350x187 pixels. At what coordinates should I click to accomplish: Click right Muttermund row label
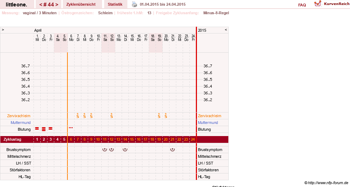[208, 123]
